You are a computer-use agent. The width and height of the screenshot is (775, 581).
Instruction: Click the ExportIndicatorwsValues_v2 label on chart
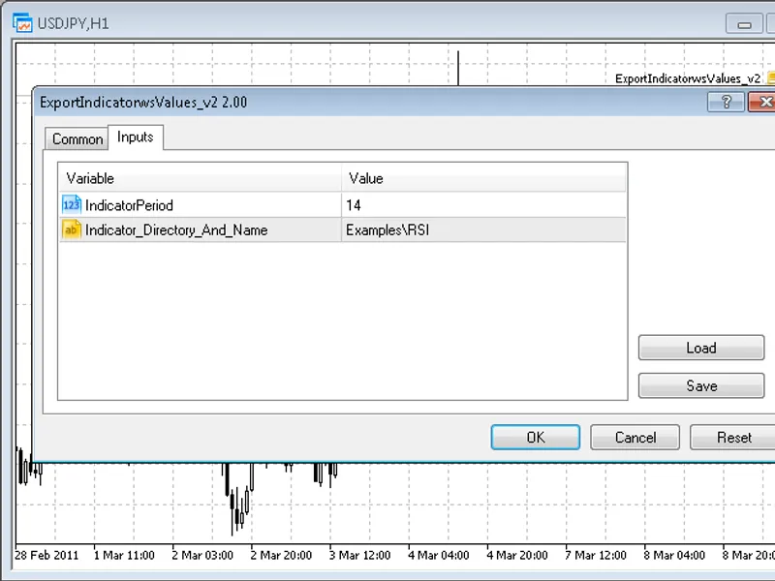click(x=688, y=78)
